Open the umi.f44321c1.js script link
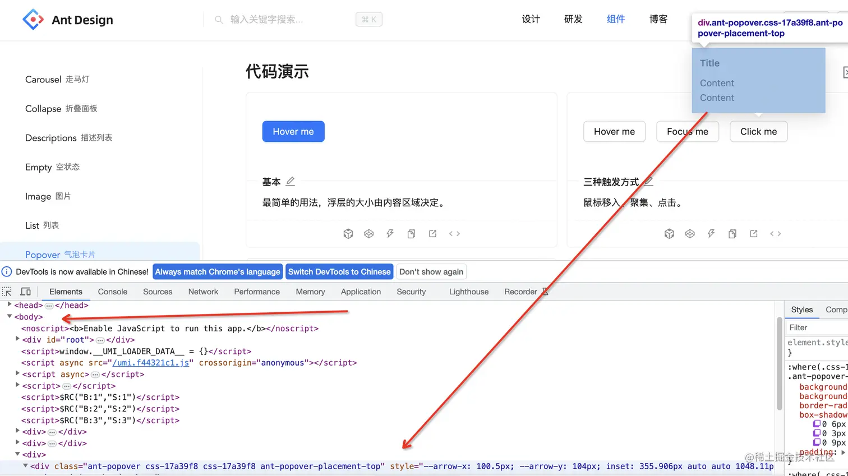The width and height of the screenshot is (848, 476). coord(151,363)
